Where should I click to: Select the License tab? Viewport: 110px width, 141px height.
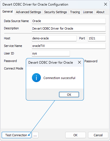pos(88,12)
